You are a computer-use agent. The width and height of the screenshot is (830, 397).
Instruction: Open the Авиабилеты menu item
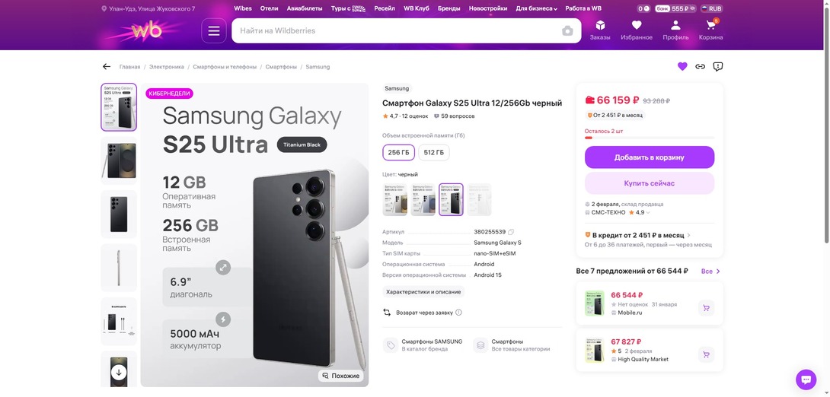tap(305, 9)
